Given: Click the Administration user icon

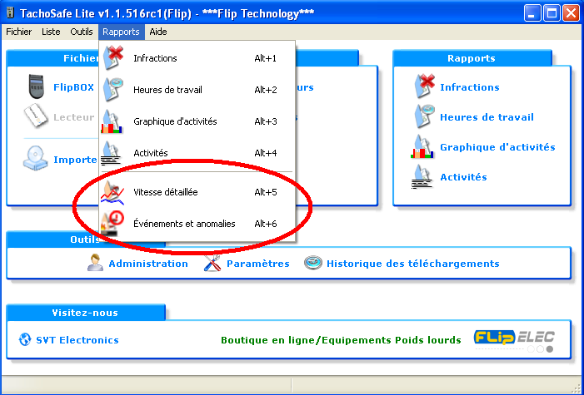Looking at the screenshot, I should [x=95, y=264].
